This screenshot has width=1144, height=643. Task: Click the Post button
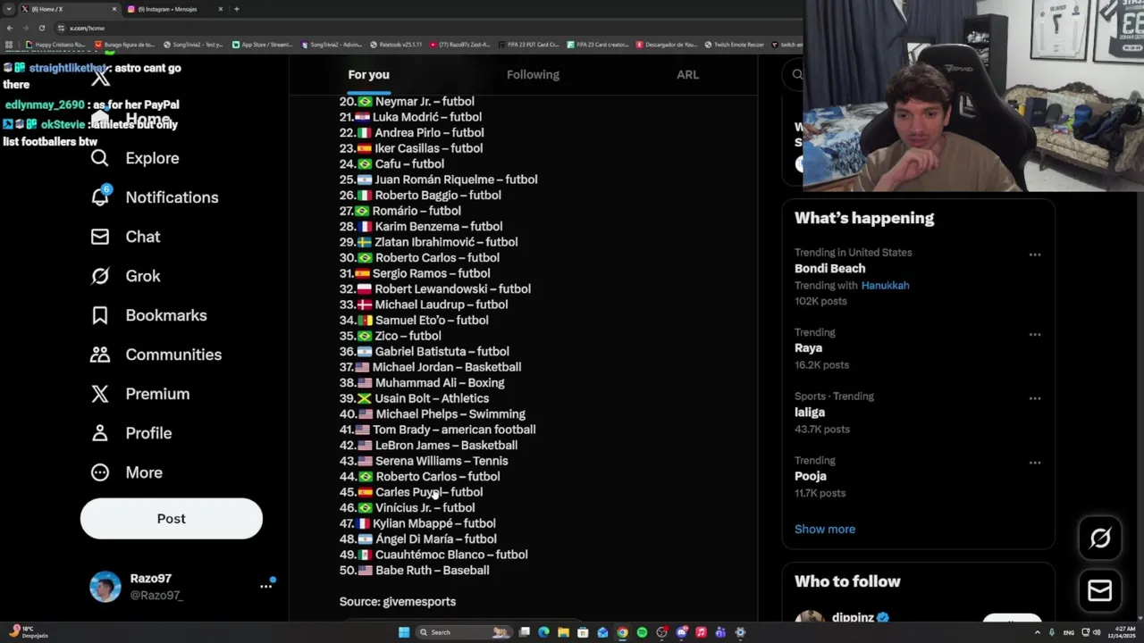tap(172, 519)
